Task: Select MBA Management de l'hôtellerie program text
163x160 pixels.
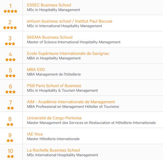Action: pyautogui.click(x=54, y=74)
